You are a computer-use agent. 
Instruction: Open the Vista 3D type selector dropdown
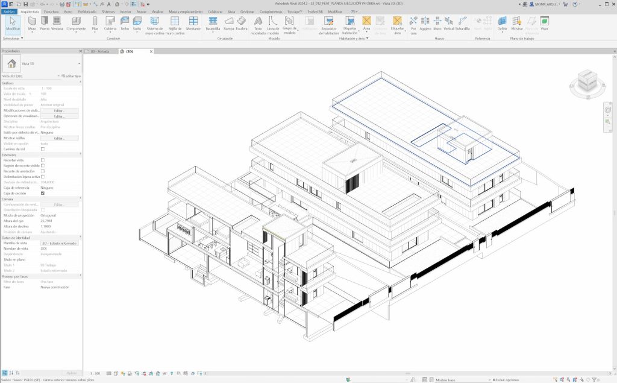click(79, 63)
